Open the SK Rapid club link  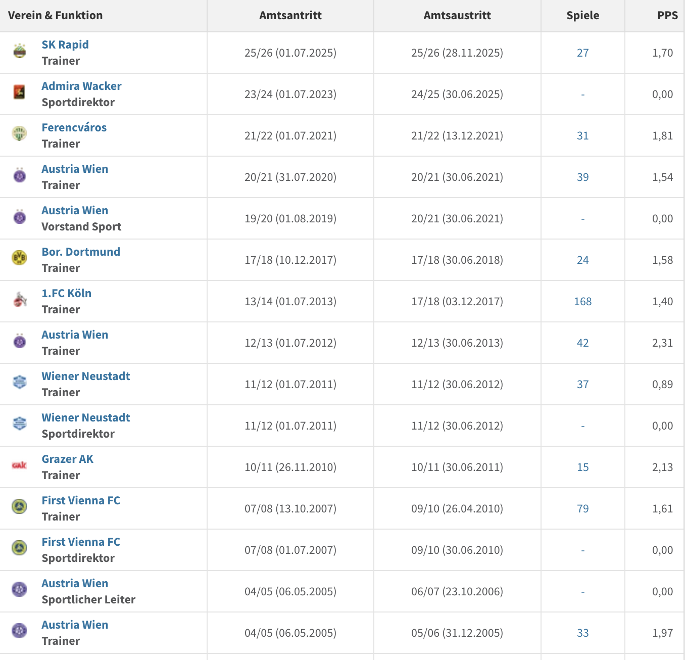point(65,44)
